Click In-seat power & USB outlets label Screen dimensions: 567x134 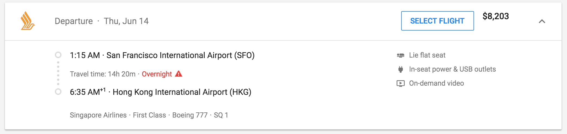(x=453, y=69)
